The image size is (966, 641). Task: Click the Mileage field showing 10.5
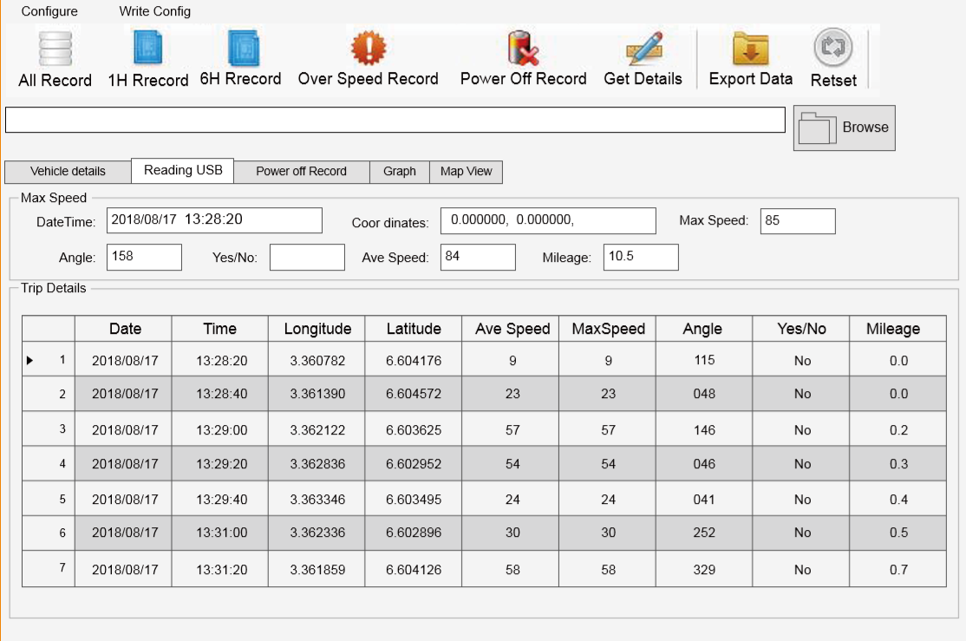(641, 257)
